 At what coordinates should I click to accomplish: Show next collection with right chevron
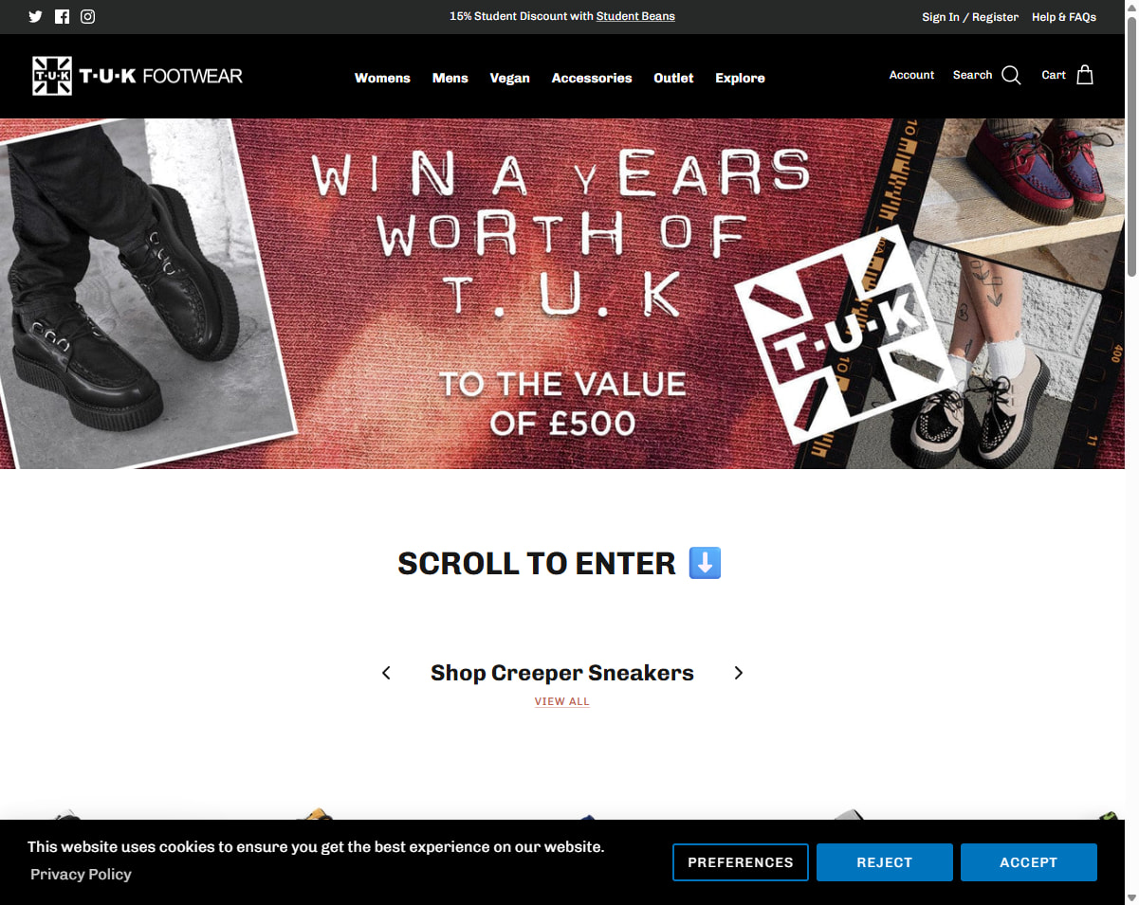(x=739, y=673)
